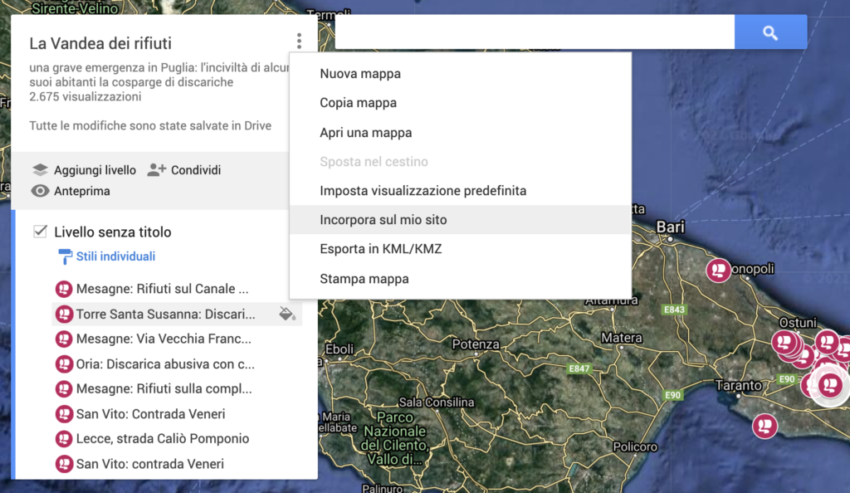The height and width of the screenshot is (493, 850).
Task: Click marker icon for Torre Santa Susanna
Action: point(64,315)
